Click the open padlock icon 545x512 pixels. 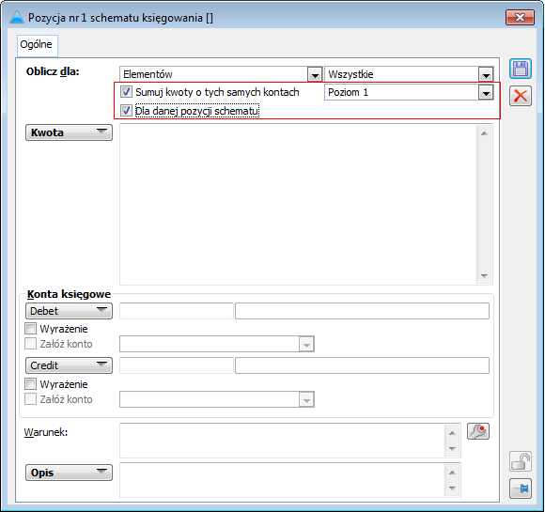click(521, 461)
